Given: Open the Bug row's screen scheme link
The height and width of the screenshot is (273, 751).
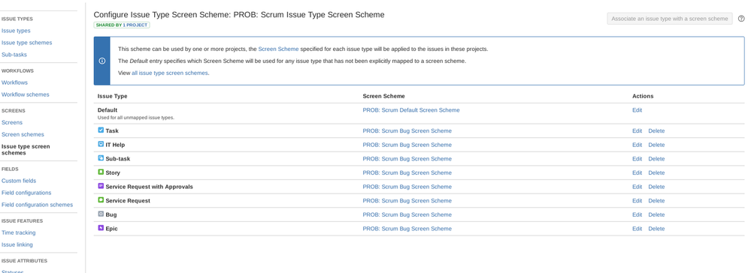Looking at the screenshot, I should point(407,214).
